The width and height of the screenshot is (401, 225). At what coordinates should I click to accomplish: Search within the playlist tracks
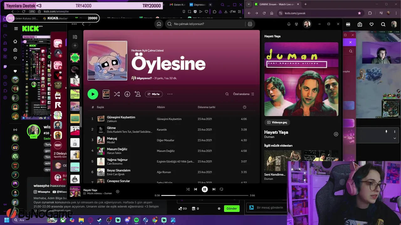(227, 94)
